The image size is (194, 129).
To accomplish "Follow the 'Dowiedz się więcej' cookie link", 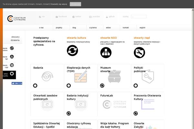I will click(59, 4).
